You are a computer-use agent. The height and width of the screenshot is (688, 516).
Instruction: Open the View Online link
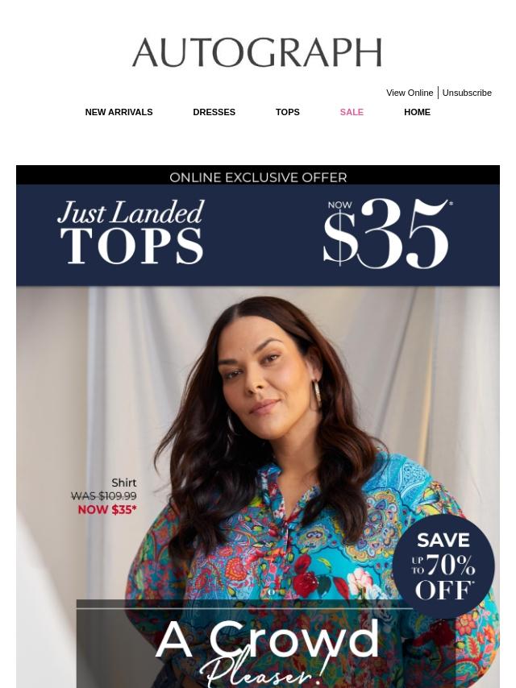point(410,93)
